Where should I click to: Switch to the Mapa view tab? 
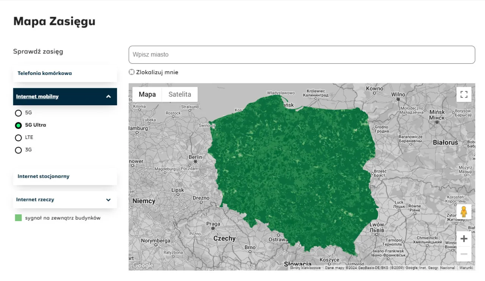[x=147, y=94]
